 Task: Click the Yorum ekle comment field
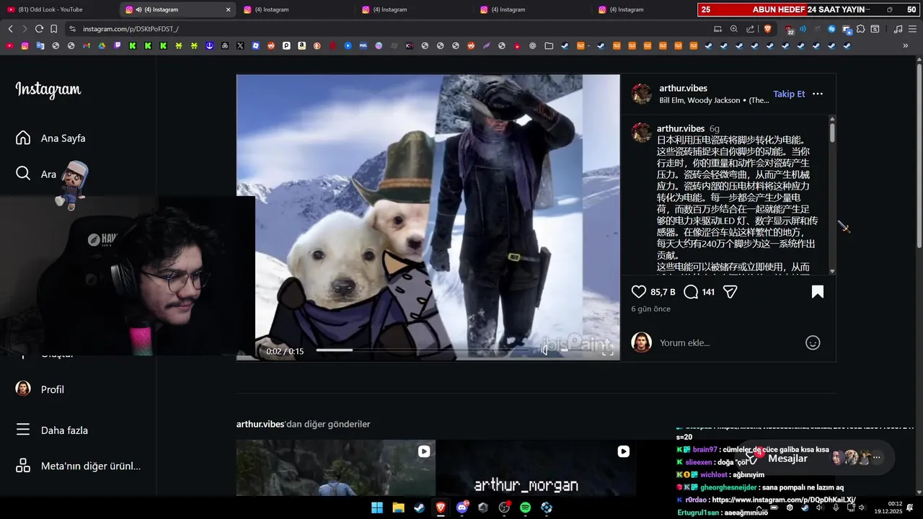(728, 343)
